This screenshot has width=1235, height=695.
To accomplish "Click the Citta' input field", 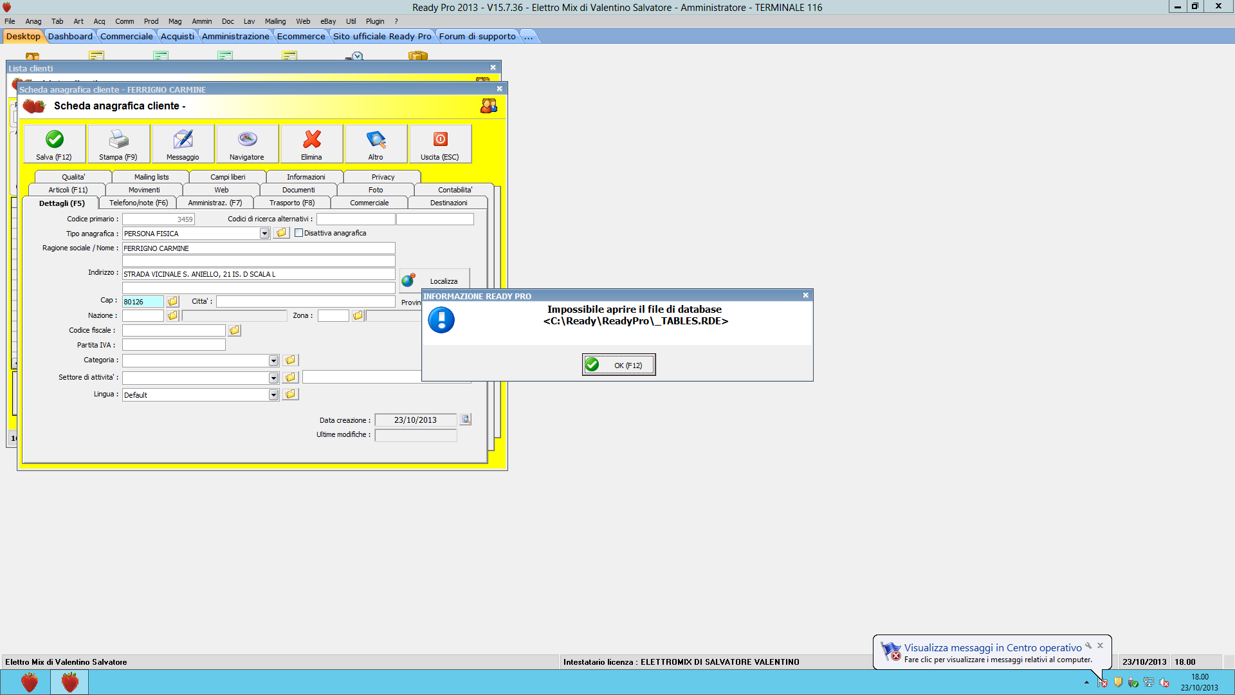I will tap(306, 301).
